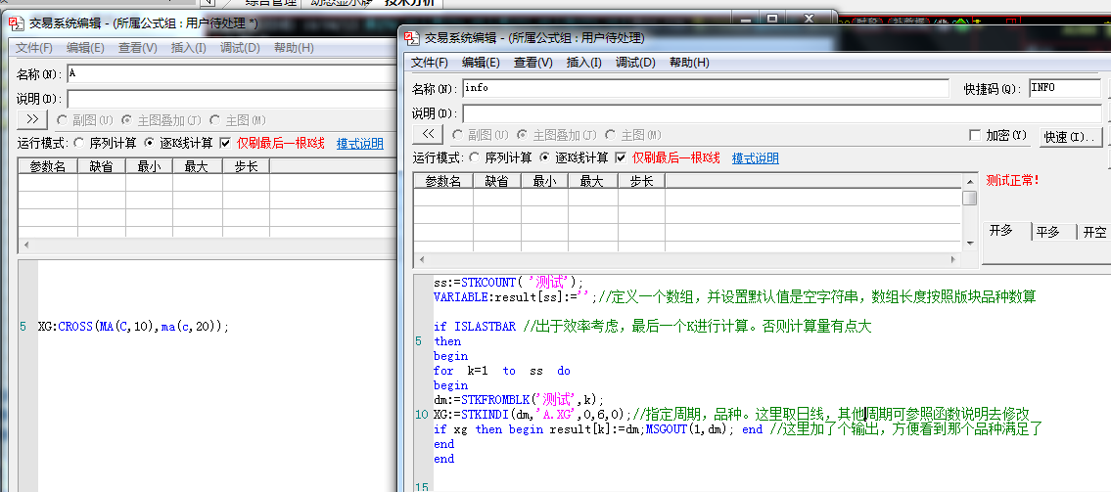Open 文件(F) menu in the background A window
This screenshot has height=492, width=1111.
[34, 48]
